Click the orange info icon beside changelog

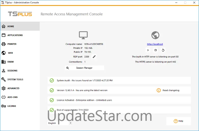[x=159, y=90]
